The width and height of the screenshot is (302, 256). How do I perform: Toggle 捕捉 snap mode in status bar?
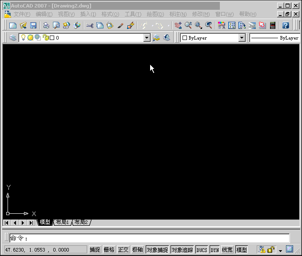point(95,250)
